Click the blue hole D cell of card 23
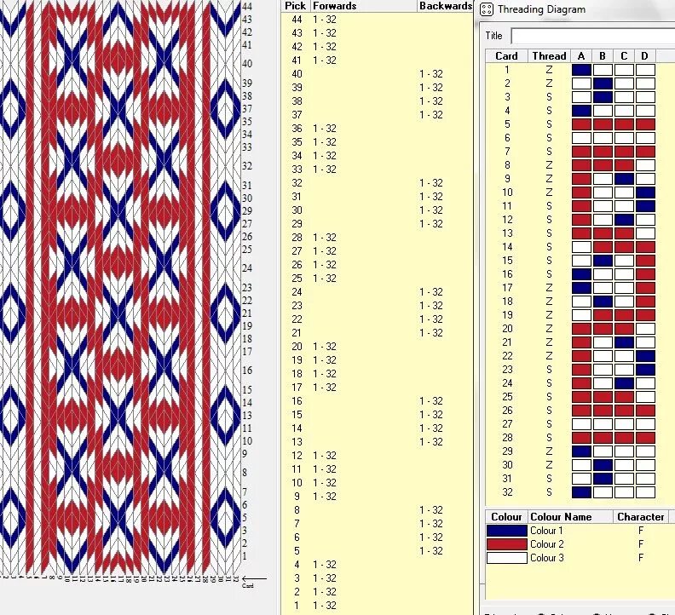Screen dimensions: 675x615 (645, 370)
